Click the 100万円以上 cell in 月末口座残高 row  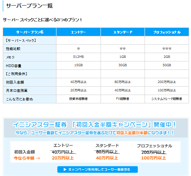click(167, 90)
